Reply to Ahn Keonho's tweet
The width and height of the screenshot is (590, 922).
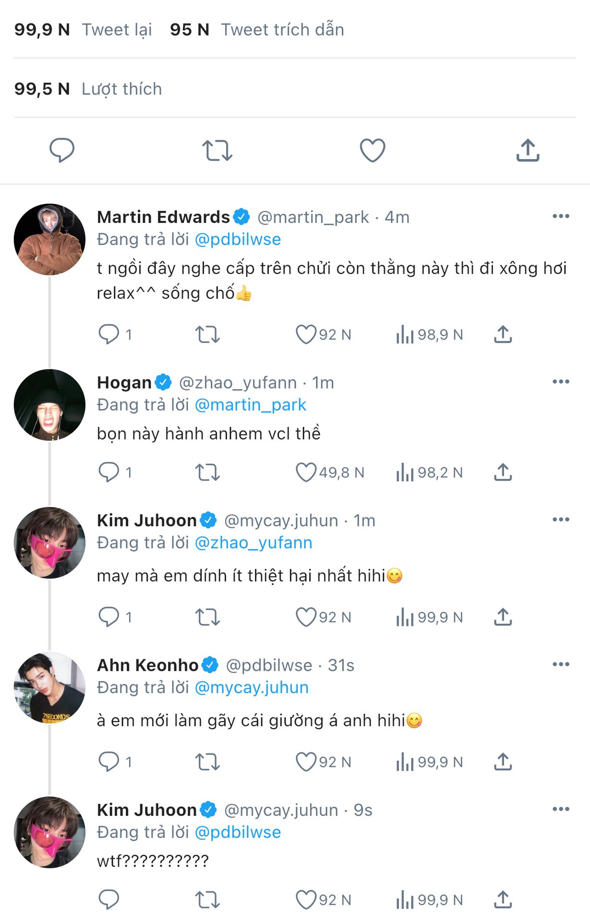coord(109,762)
